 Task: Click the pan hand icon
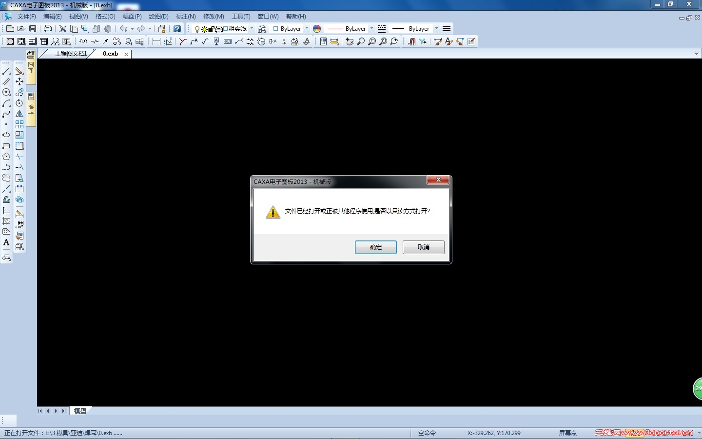[350, 41]
